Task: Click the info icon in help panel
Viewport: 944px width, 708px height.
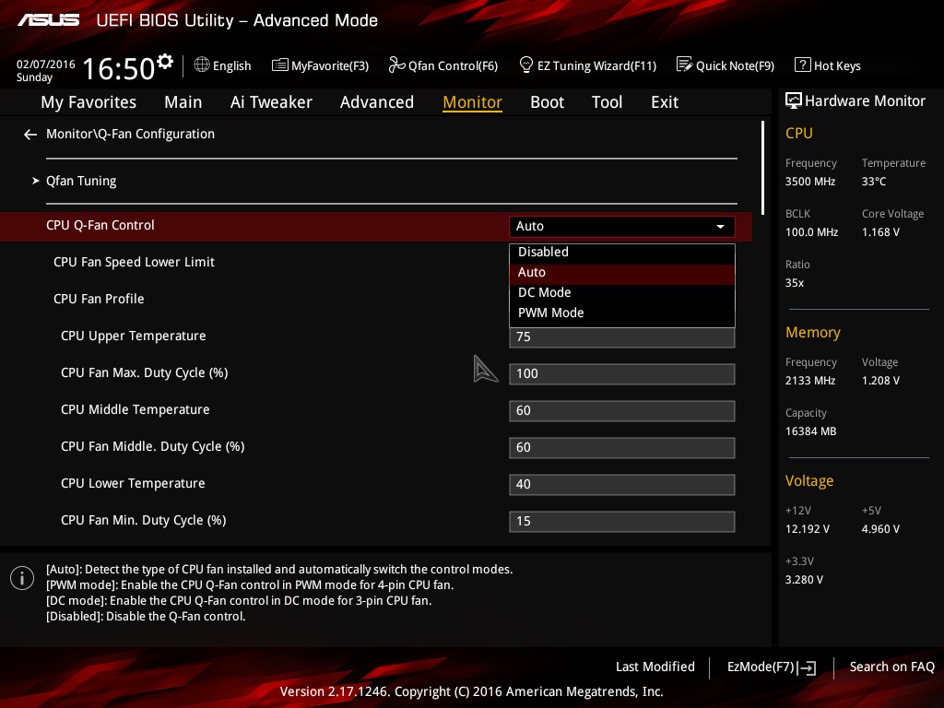Action: pos(22,578)
